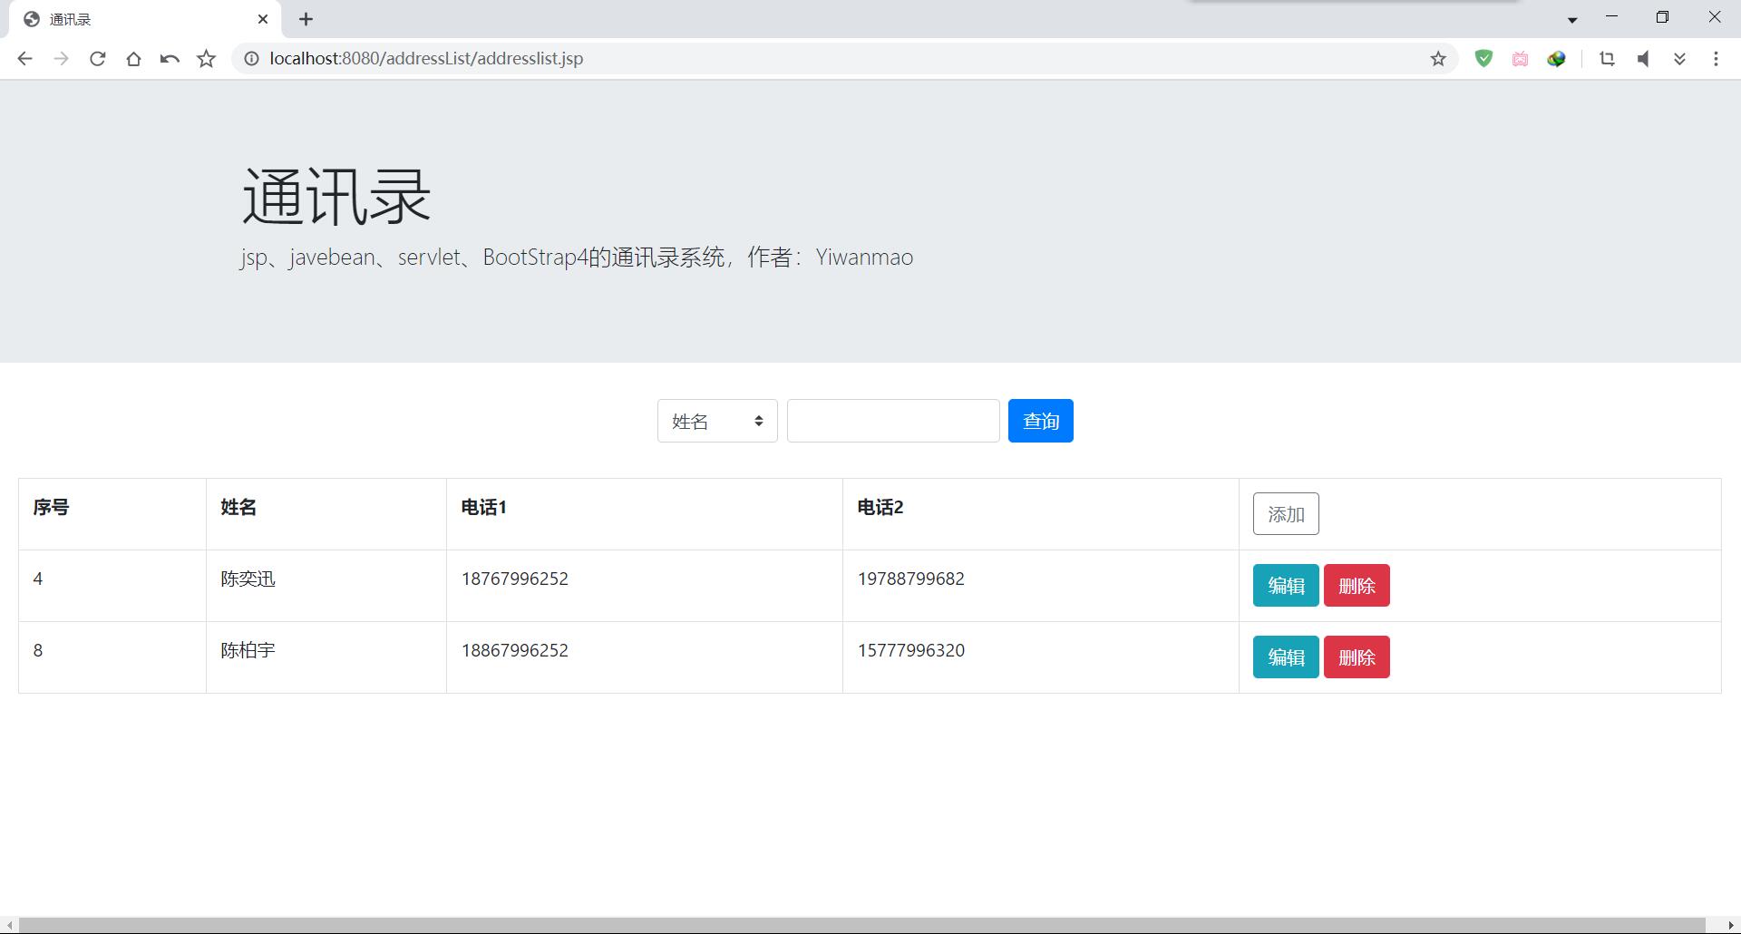Expand the hidden extensions double-chevron
Viewport: 1741px width, 934px height.
1679,58
